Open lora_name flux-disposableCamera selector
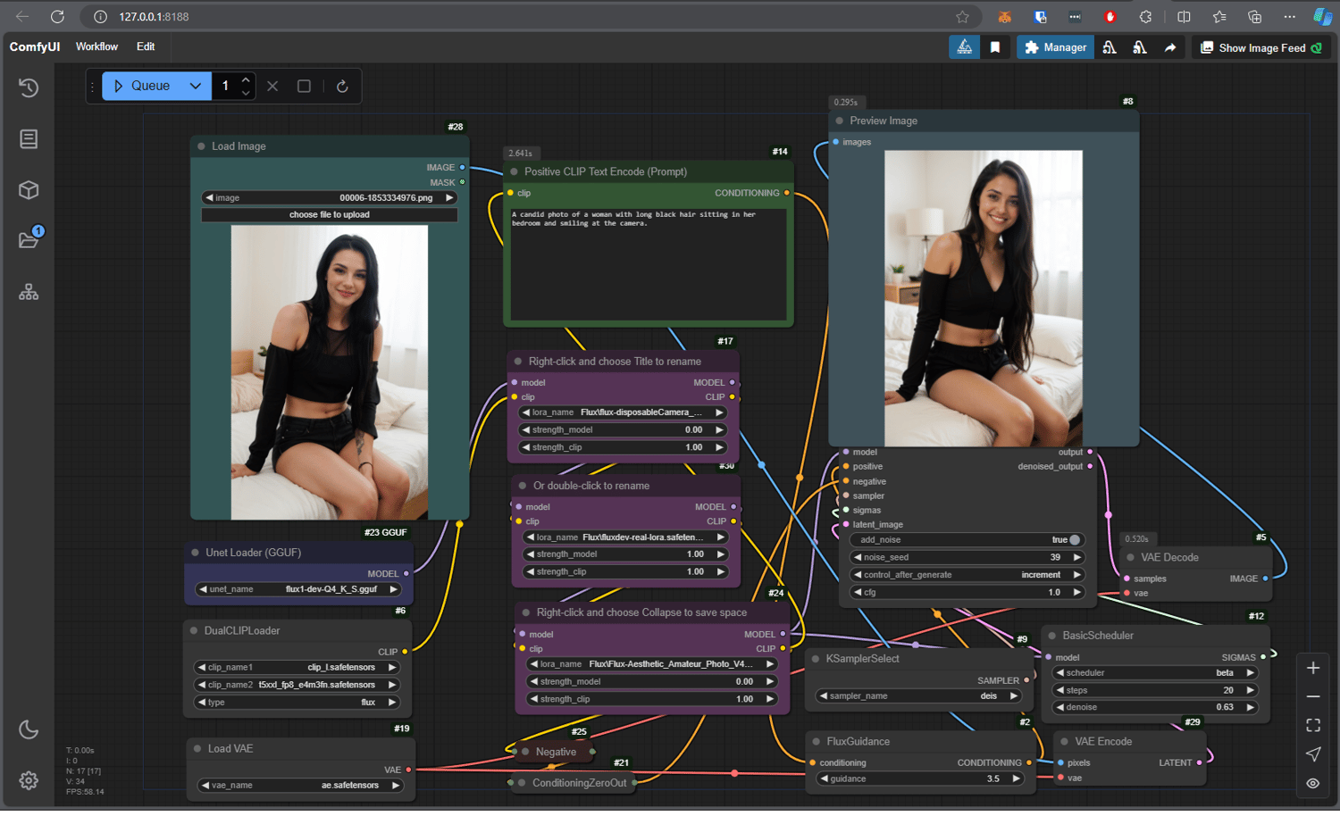 pos(624,412)
